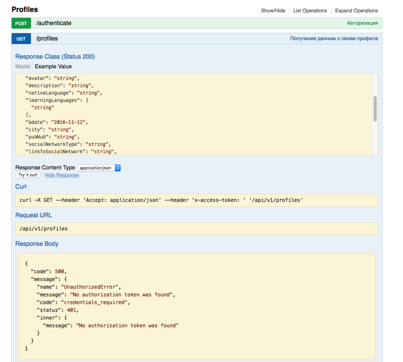Image resolution: width=403 pixels, height=362 pixels.
Task: Click the "socialNetworkType": "string" line
Action: pos(68,144)
